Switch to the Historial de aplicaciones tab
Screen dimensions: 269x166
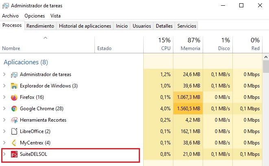tap(85, 26)
